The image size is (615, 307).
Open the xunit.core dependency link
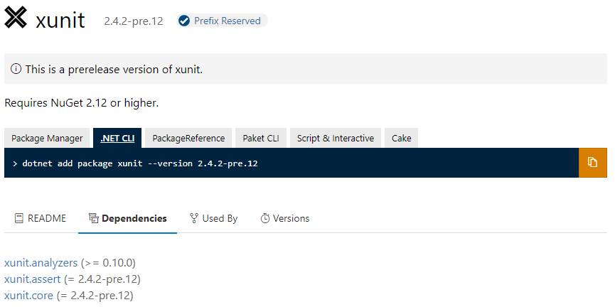(x=28, y=295)
